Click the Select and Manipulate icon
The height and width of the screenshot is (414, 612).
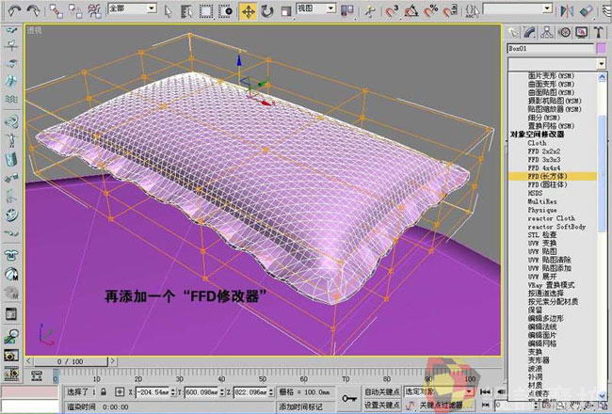tap(369, 11)
